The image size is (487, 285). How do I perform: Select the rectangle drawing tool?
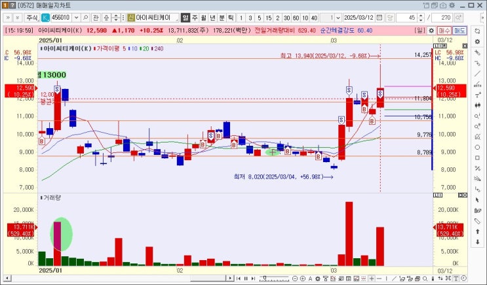[x=477, y=158]
